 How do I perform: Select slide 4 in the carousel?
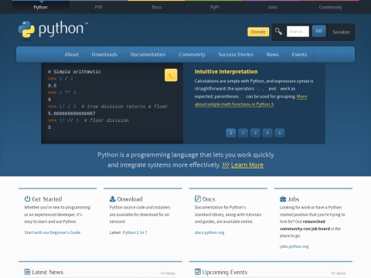coord(267,133)
